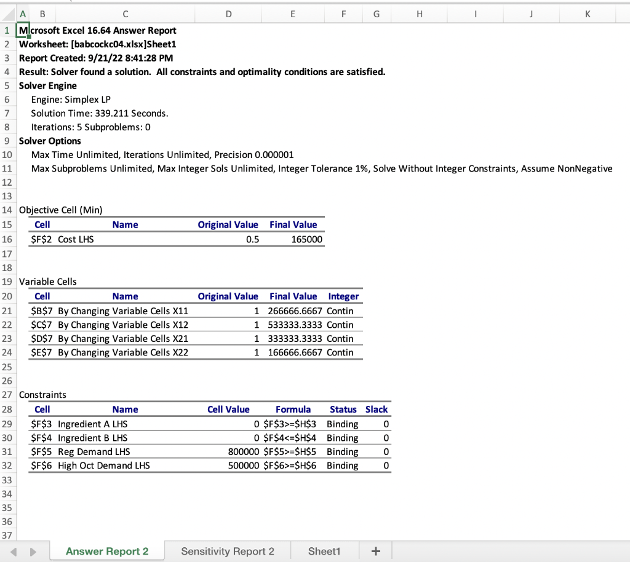The height and width of the screenshot is (562, 630).
Task: Click final value 533333.3333
Action: pos(295,325)
